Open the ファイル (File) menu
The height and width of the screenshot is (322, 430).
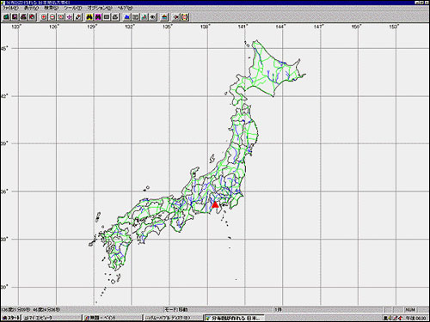click(10, 8)
